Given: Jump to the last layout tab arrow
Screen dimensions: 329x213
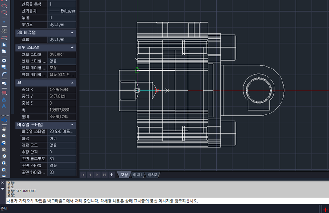Looking at the screenshot, I should pyautogui.click(x=104, y=175).
